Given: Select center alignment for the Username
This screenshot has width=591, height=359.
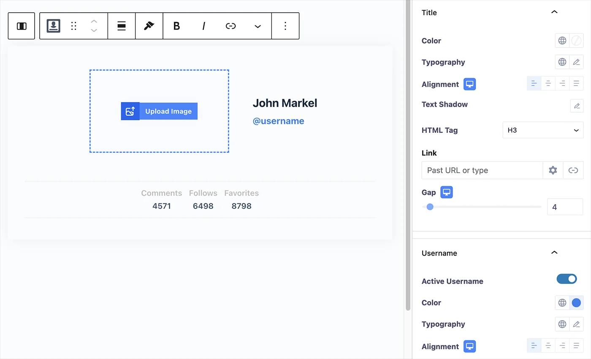Looking at the screenshot, I should pyautogui.click(x=548, y=345).
